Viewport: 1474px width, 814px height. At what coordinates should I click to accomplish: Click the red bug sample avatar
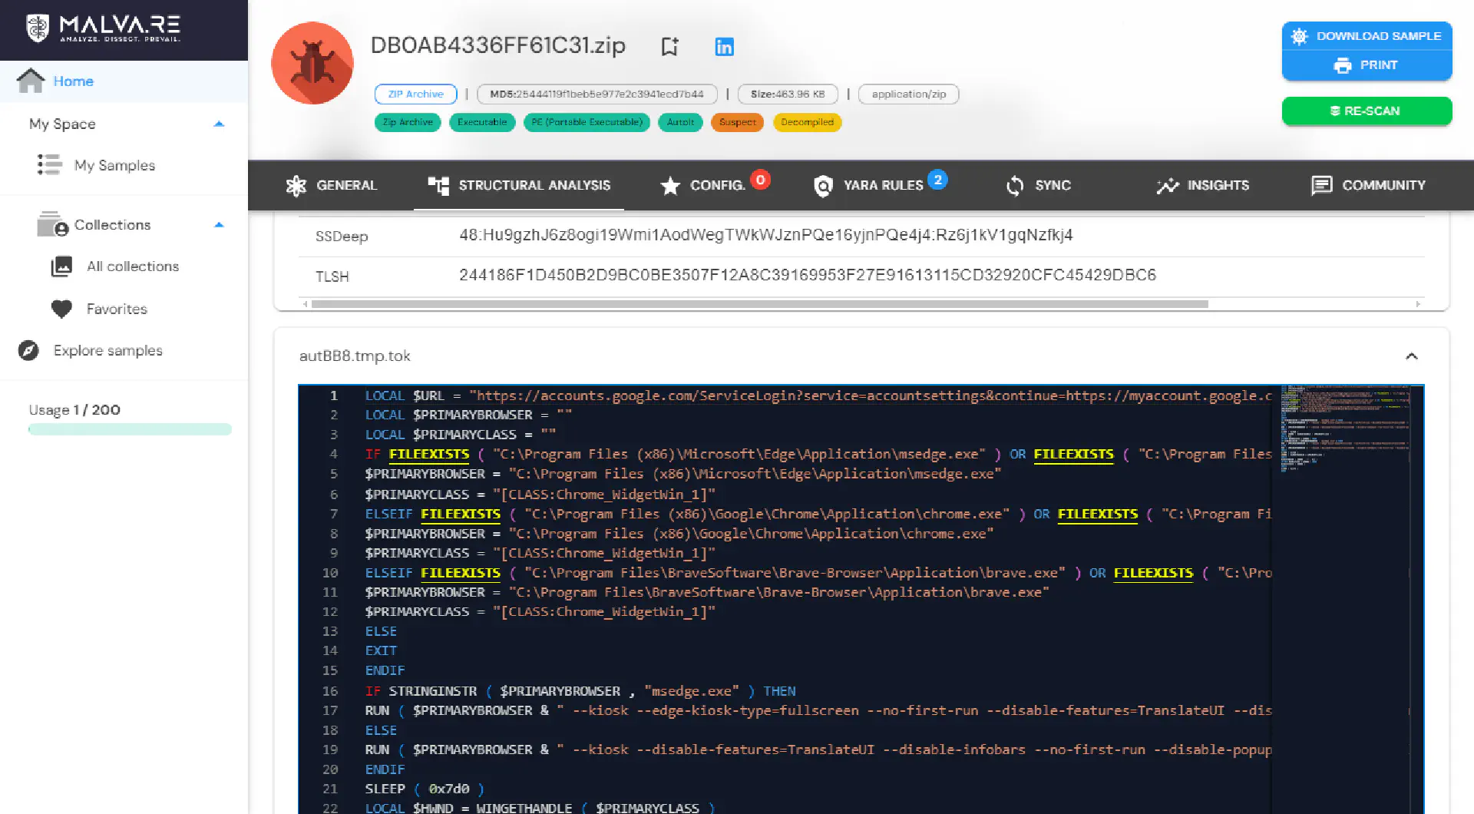(312, 63)
